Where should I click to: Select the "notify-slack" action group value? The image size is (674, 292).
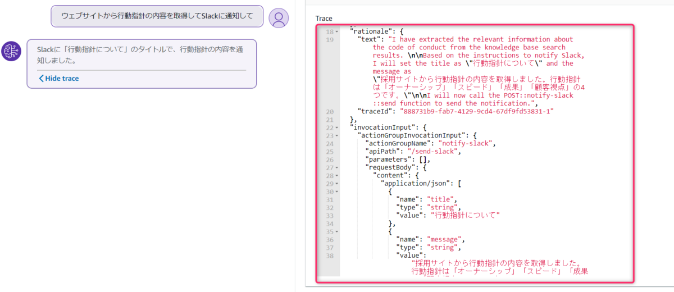(x=466, y=143)
